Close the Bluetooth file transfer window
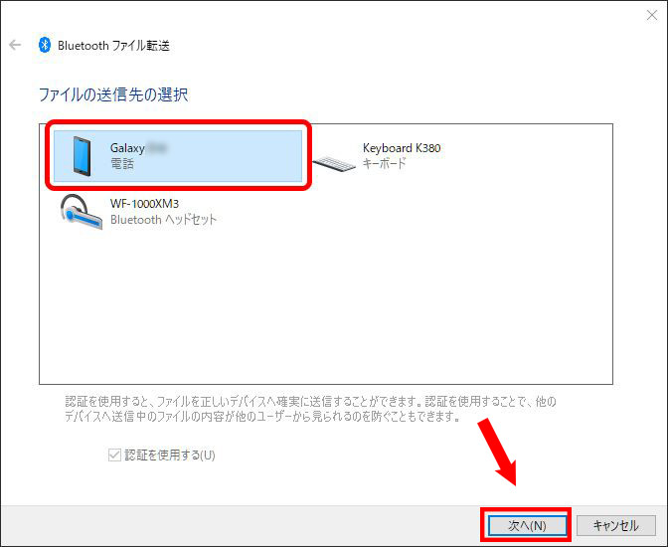 point(651,15)
